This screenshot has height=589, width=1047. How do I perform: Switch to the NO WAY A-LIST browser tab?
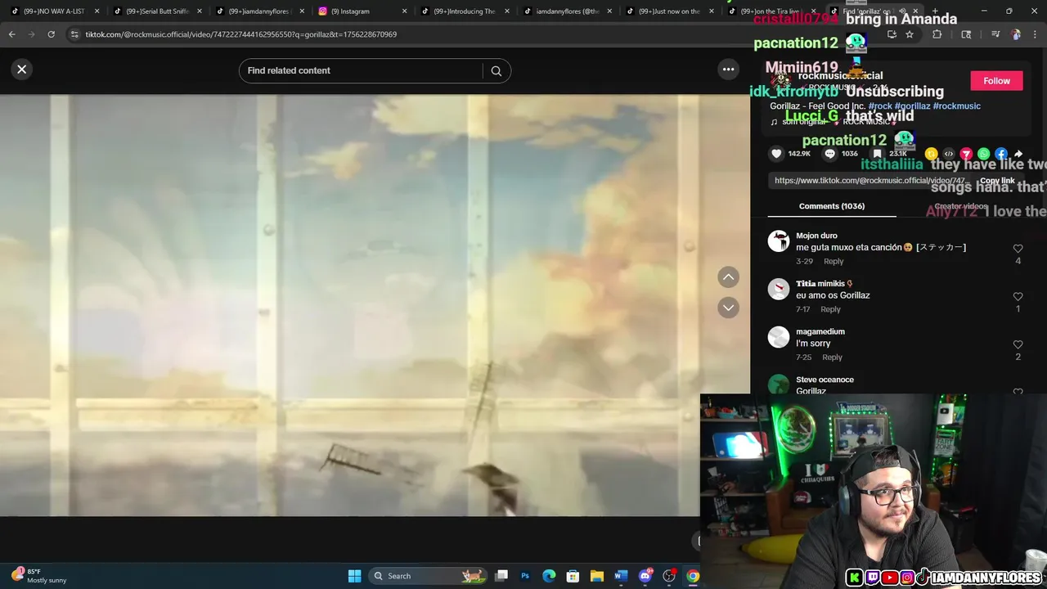(x=54, y=11)
